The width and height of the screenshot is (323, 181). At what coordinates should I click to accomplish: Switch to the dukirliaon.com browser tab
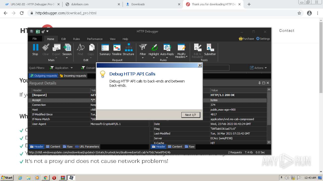coord(93,4)
